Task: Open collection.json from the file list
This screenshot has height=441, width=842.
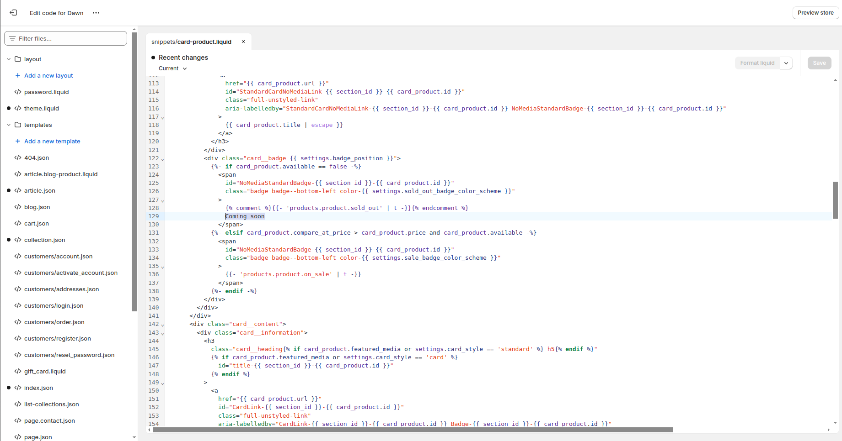Action: tap(44, 240)
